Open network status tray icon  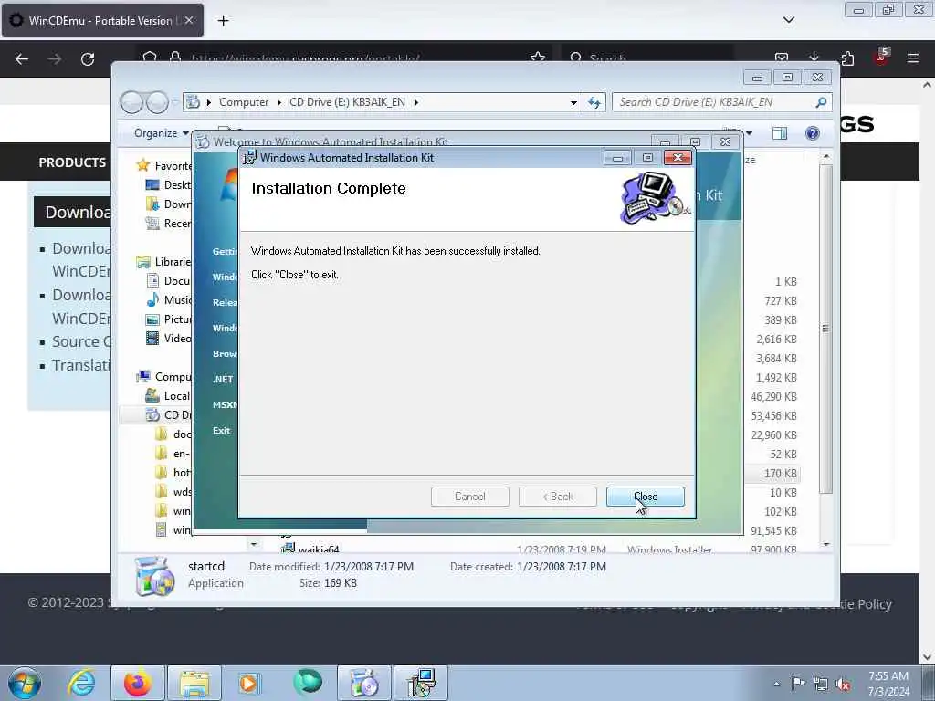821,685
